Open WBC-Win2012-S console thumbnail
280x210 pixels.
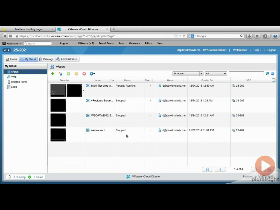58,120
